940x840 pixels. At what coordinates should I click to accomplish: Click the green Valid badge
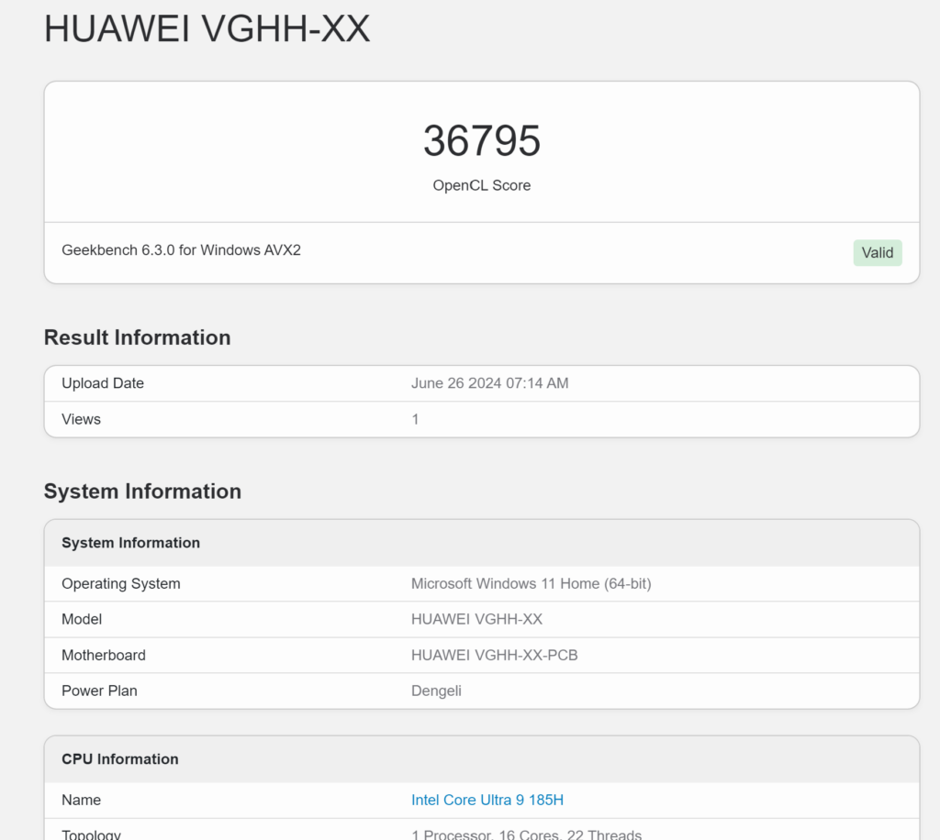877,253
